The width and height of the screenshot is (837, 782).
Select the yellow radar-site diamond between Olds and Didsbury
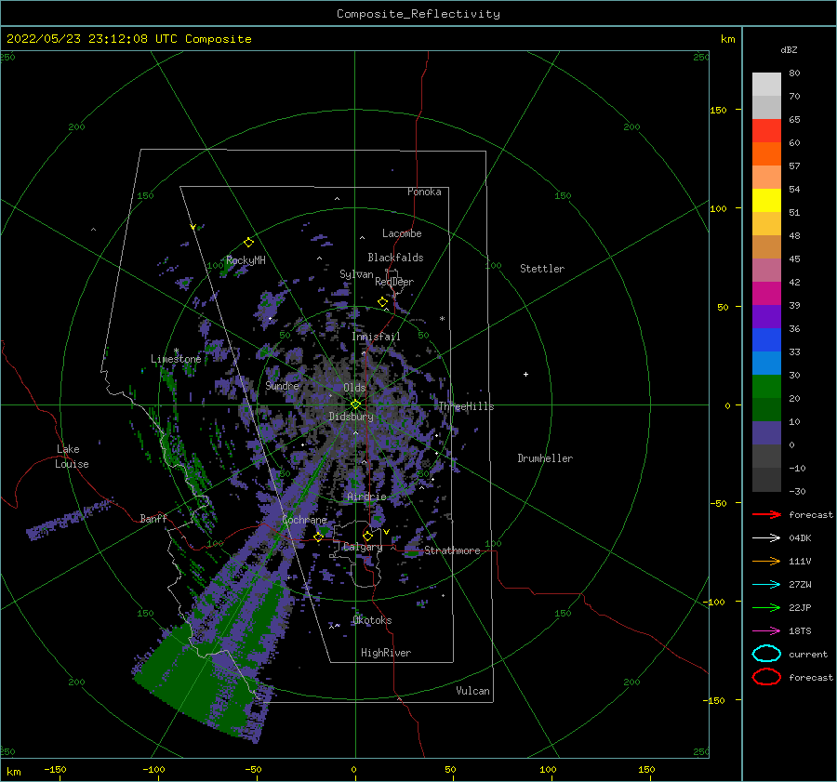pos(355,404)
